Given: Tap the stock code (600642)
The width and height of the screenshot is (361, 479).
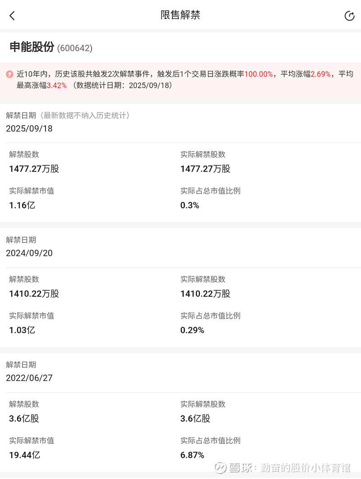Looking at the screenshot, I should tap(74, 48).
